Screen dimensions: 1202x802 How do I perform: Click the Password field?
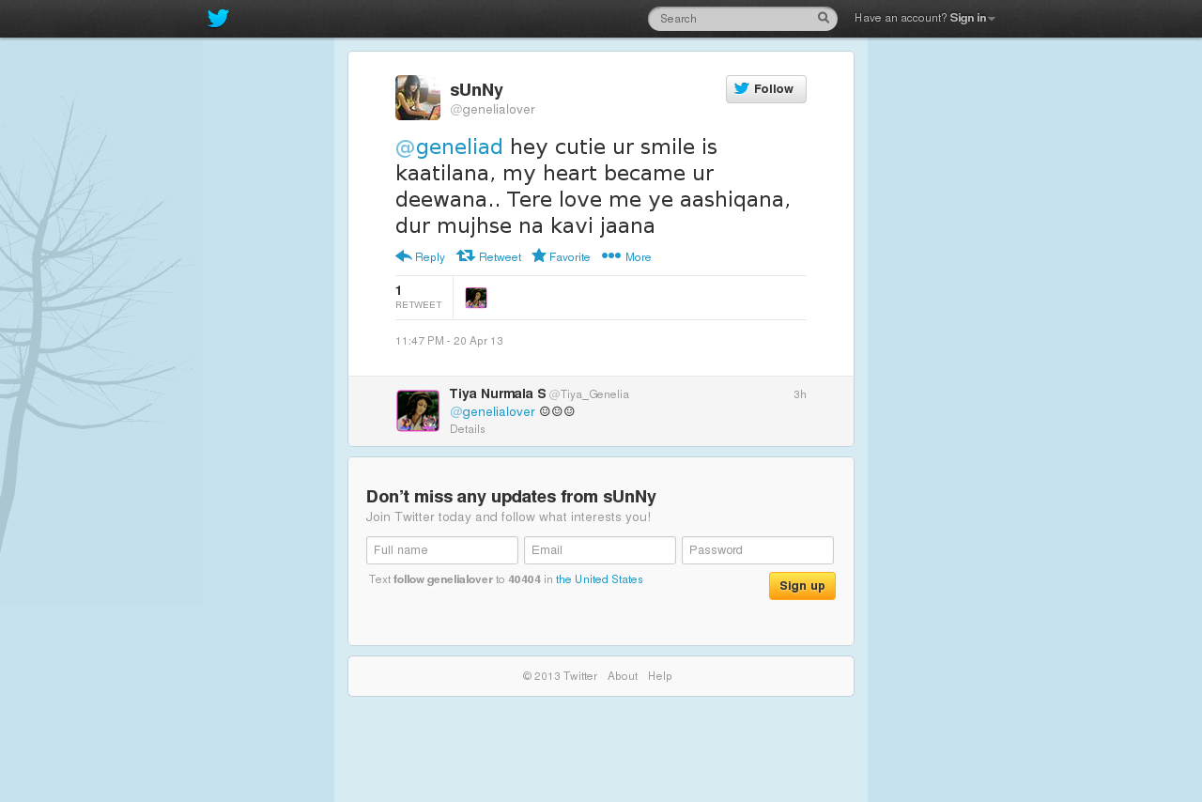758,550
